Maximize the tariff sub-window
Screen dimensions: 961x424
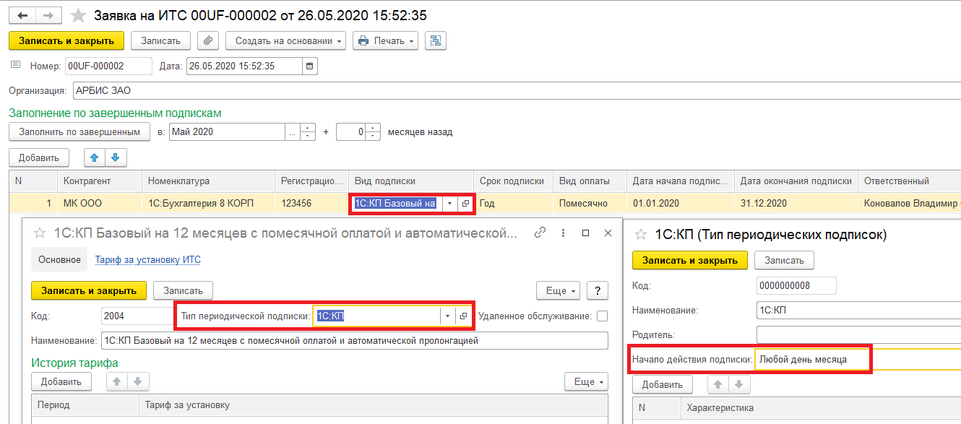(x=585, y=233)
